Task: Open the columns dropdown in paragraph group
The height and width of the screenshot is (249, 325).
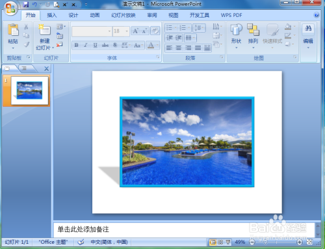Action: (190, 38)
